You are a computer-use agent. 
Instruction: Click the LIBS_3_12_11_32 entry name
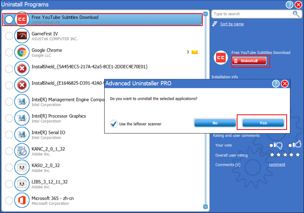[50, 182]
